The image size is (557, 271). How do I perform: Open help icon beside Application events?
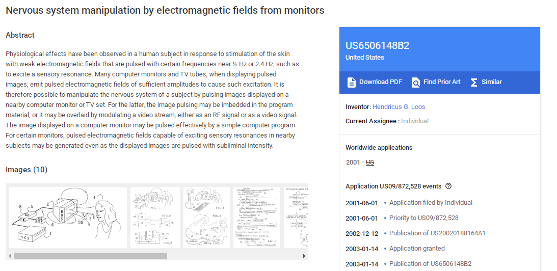[448, 186]
